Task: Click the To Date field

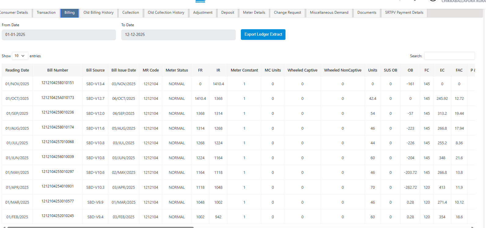Action: [178, 35]
